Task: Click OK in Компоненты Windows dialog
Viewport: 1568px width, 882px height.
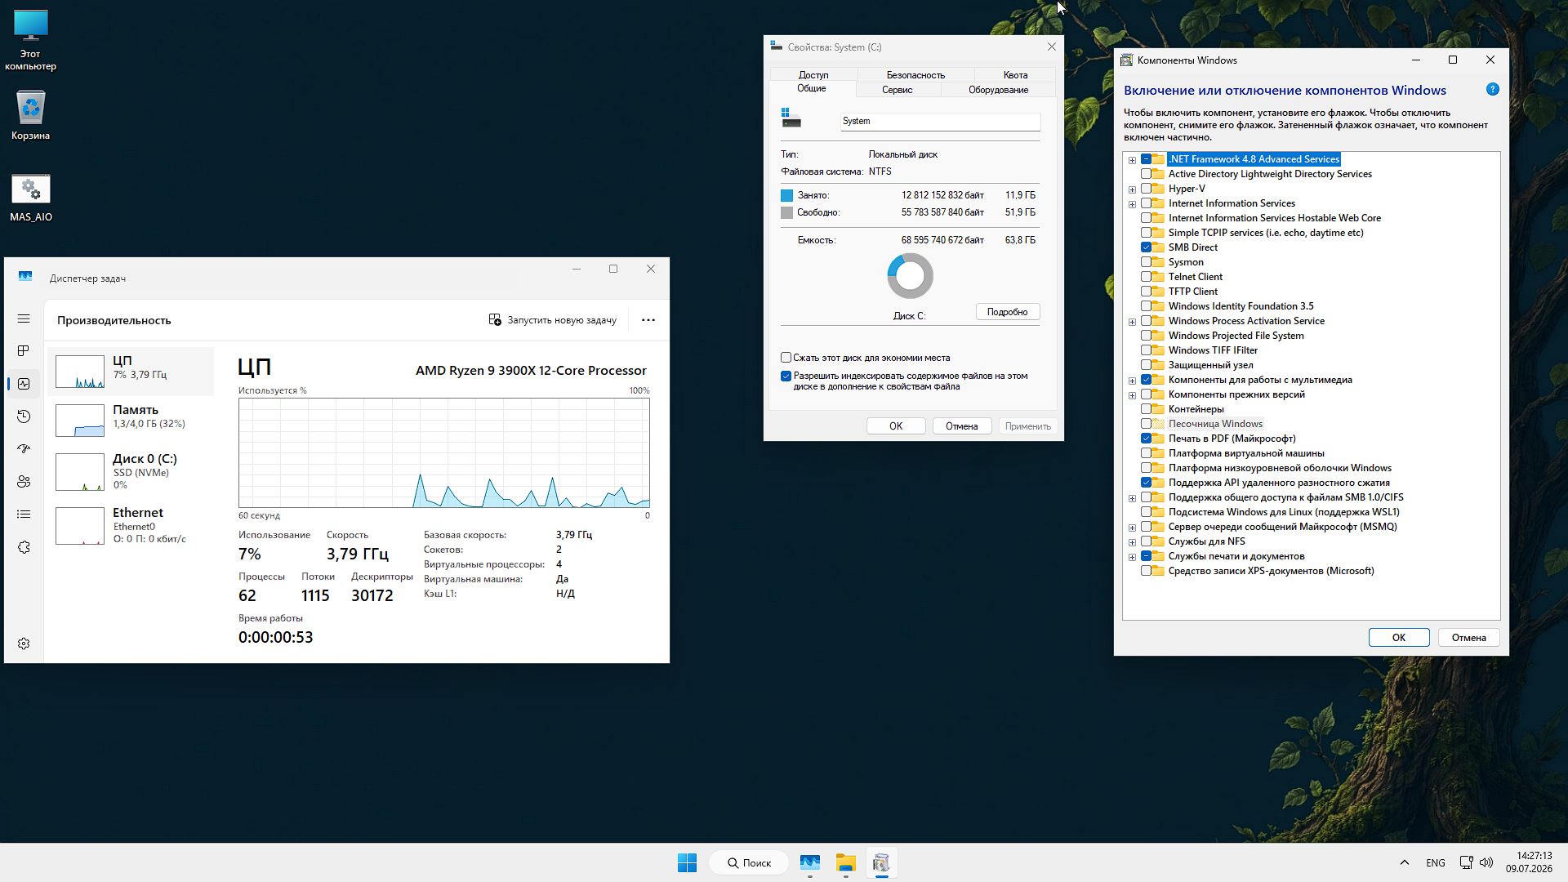Action: (1399, 638)
